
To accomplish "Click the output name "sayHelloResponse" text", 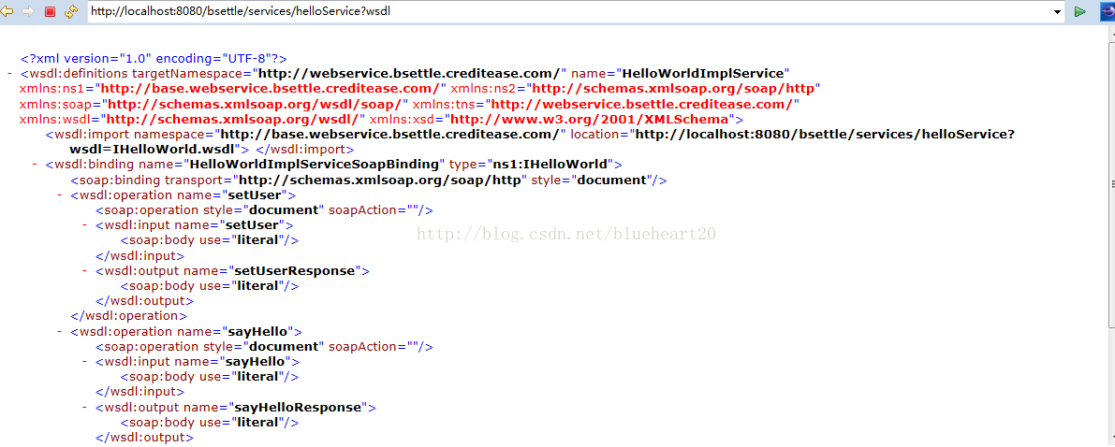I will [299, 408].
